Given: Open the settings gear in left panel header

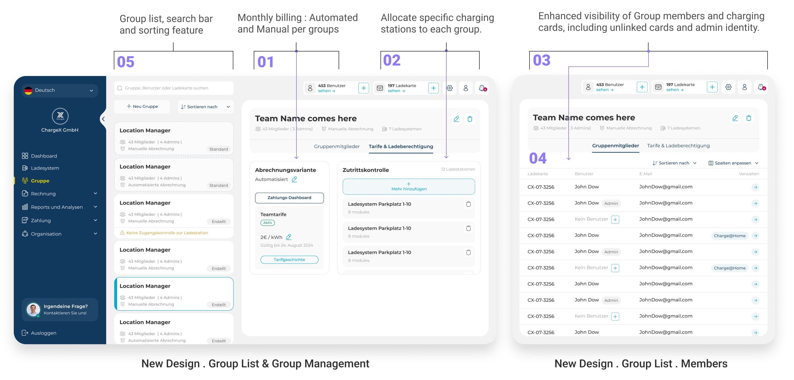Looking at the screenshot, I should coord(450,88).
